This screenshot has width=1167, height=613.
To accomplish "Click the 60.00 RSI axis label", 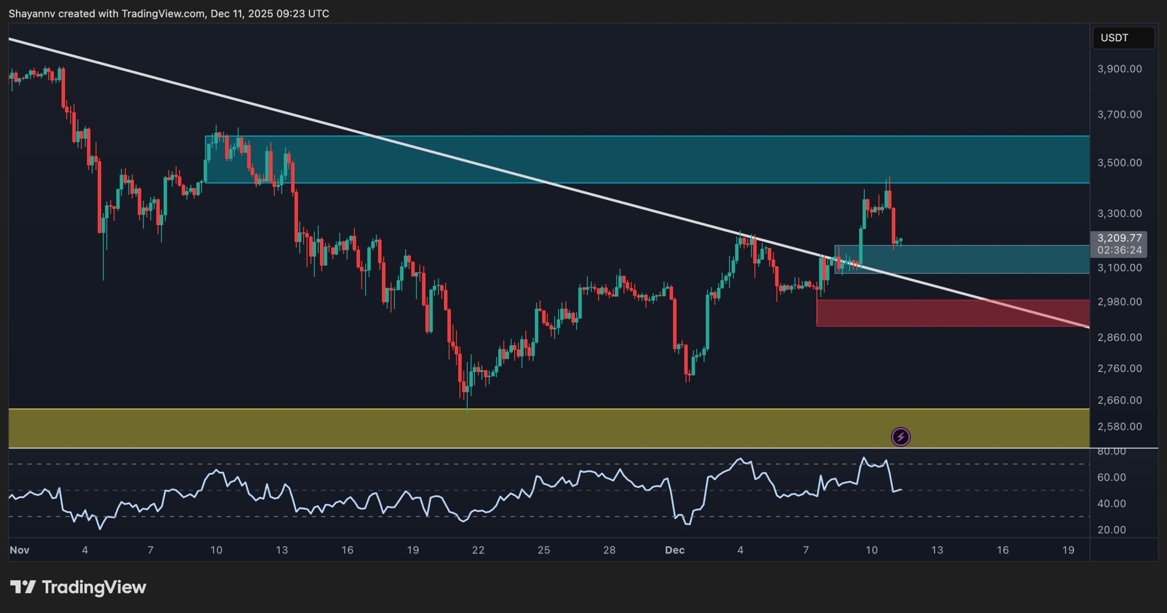I will pos(1111,477).
